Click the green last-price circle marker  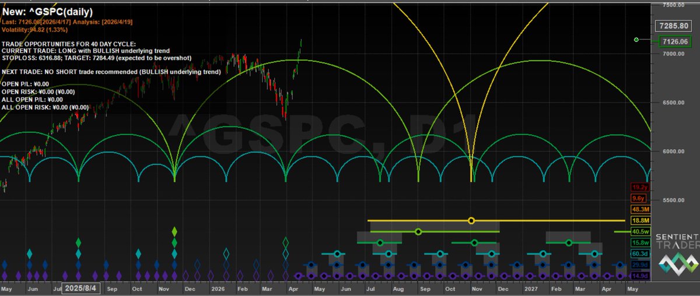coord(636,40)
